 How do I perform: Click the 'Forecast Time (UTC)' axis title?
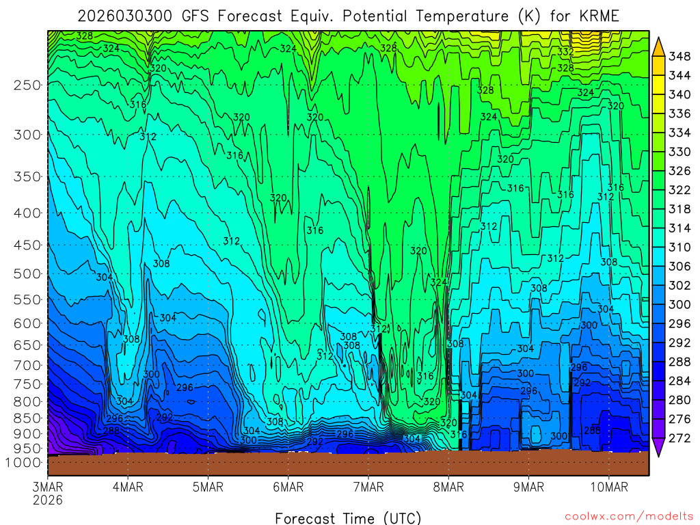click(x=348, y=518)
